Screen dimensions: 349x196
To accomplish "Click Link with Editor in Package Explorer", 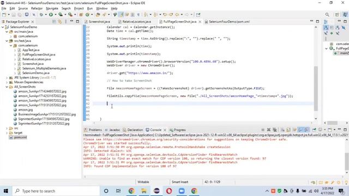I will (59, 22).
